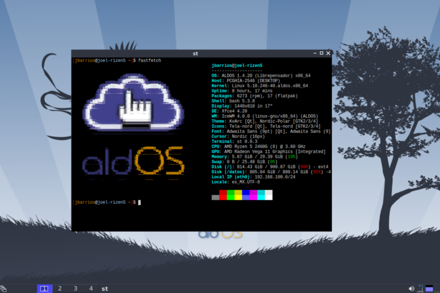Image resolution: width=440 pixels, height=293 pixels.
Task: Click the 'DE: Xfce4 4.20' line
Action: [229, 111]
